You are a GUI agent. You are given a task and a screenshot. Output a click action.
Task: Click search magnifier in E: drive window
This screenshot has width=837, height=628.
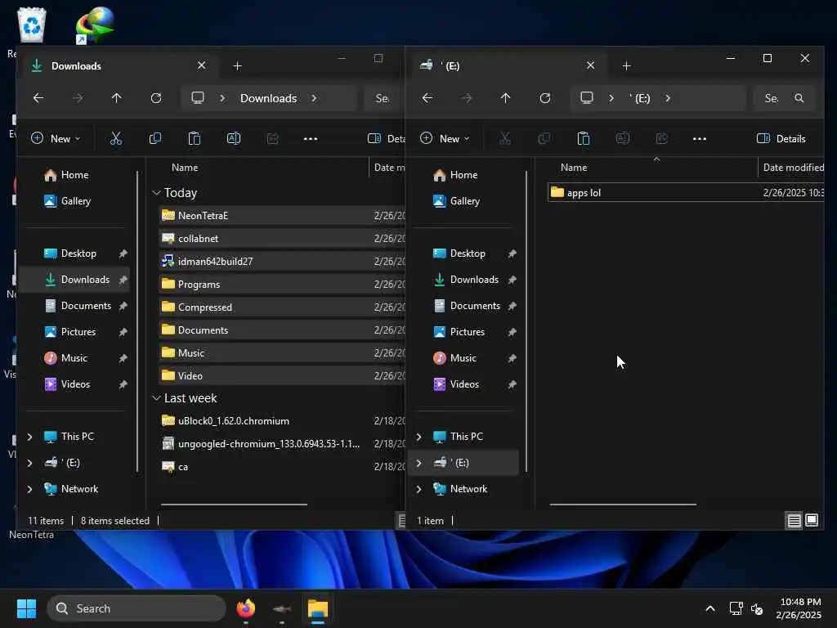[x=799, y=98]
